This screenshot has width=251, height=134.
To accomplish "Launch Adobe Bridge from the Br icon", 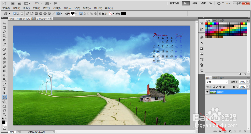I will tap(13, 3).
